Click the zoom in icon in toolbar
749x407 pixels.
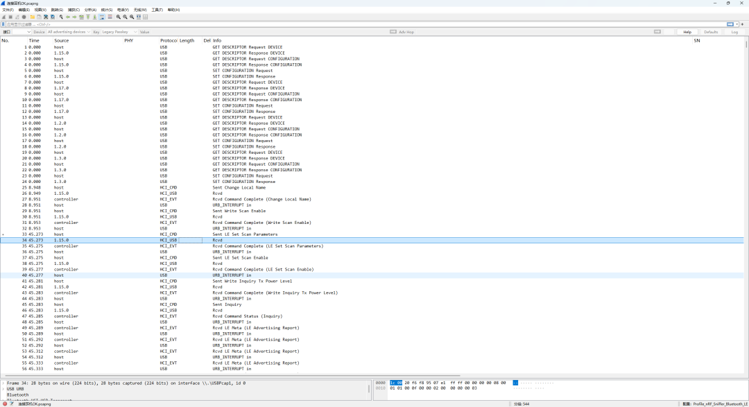tap(118, 17)
